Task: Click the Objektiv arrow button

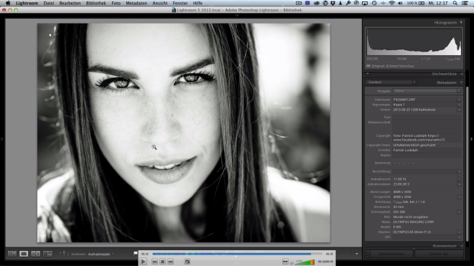Action: coord(459,232)
